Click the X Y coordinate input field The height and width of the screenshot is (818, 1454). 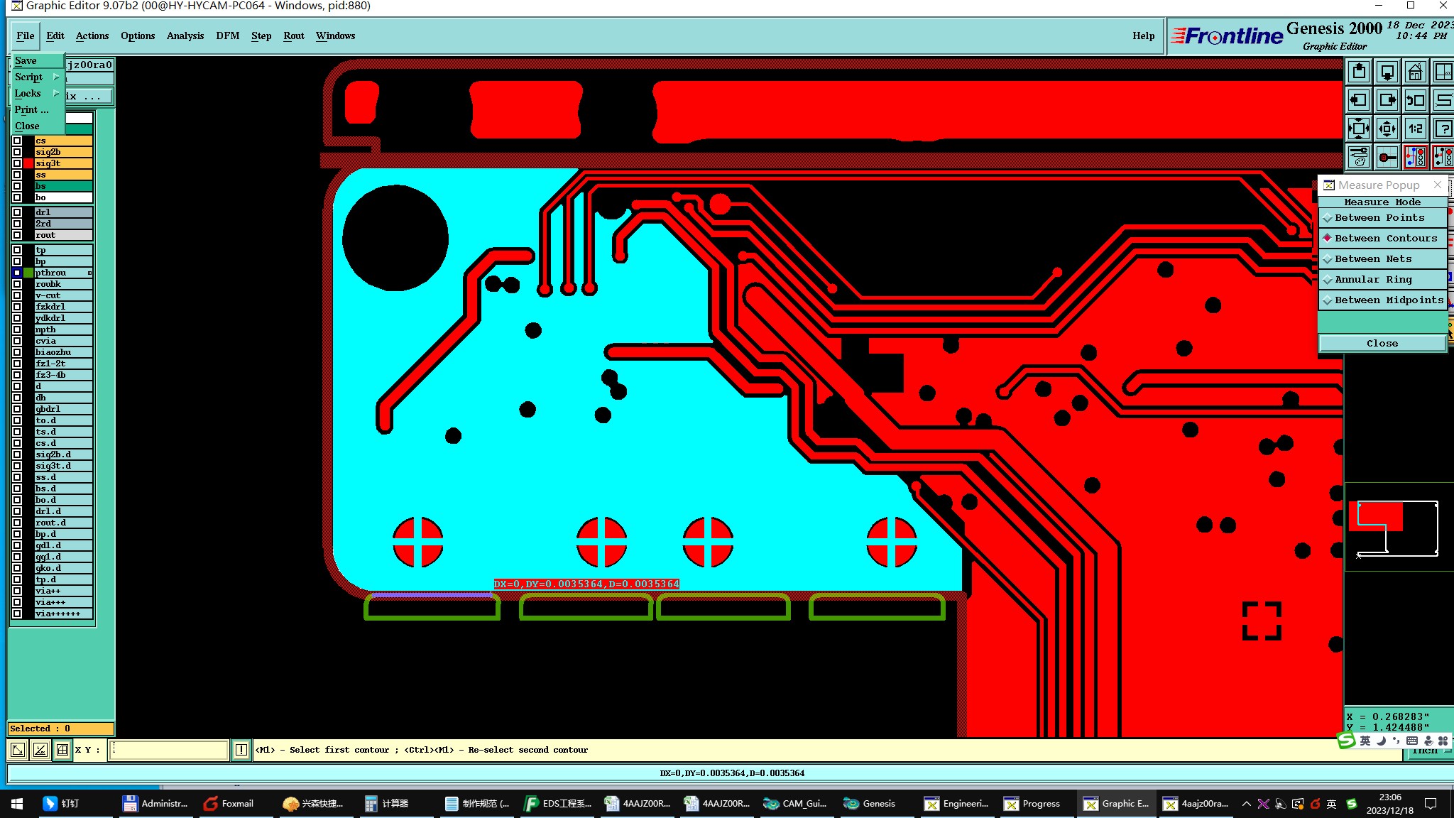169,750
